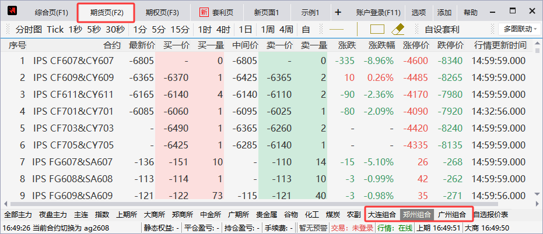Show 全部主力 contract list
The width and height of the screenshot is (543, 234).
tap(18, 215)
